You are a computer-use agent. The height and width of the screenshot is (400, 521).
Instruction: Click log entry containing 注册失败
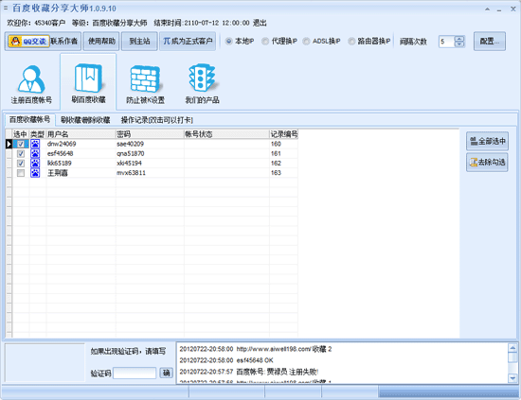[x=249, y=372]
